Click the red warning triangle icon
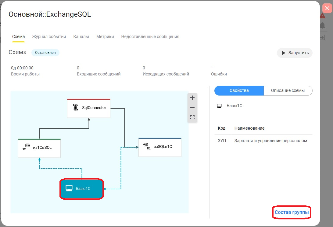Image resolution: width=333 pixels, height=227 pixels. coord(322,16)
